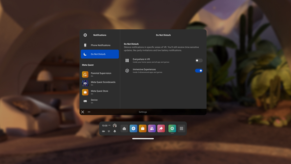Click the 'Silence notifications in specific areas' description

[161, 49]
